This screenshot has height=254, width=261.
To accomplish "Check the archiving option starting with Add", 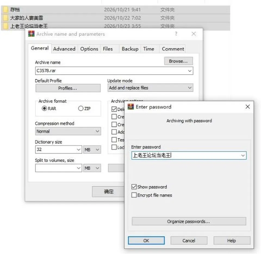I will click(x=114, y=132).
